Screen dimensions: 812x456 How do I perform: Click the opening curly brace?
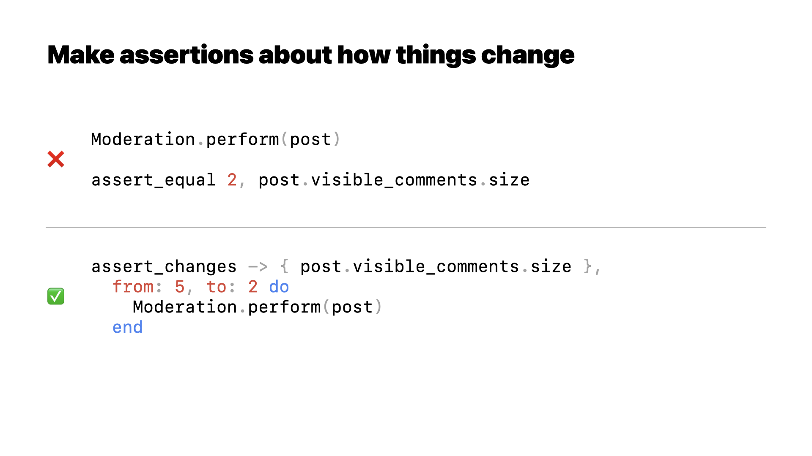[285, 266]
